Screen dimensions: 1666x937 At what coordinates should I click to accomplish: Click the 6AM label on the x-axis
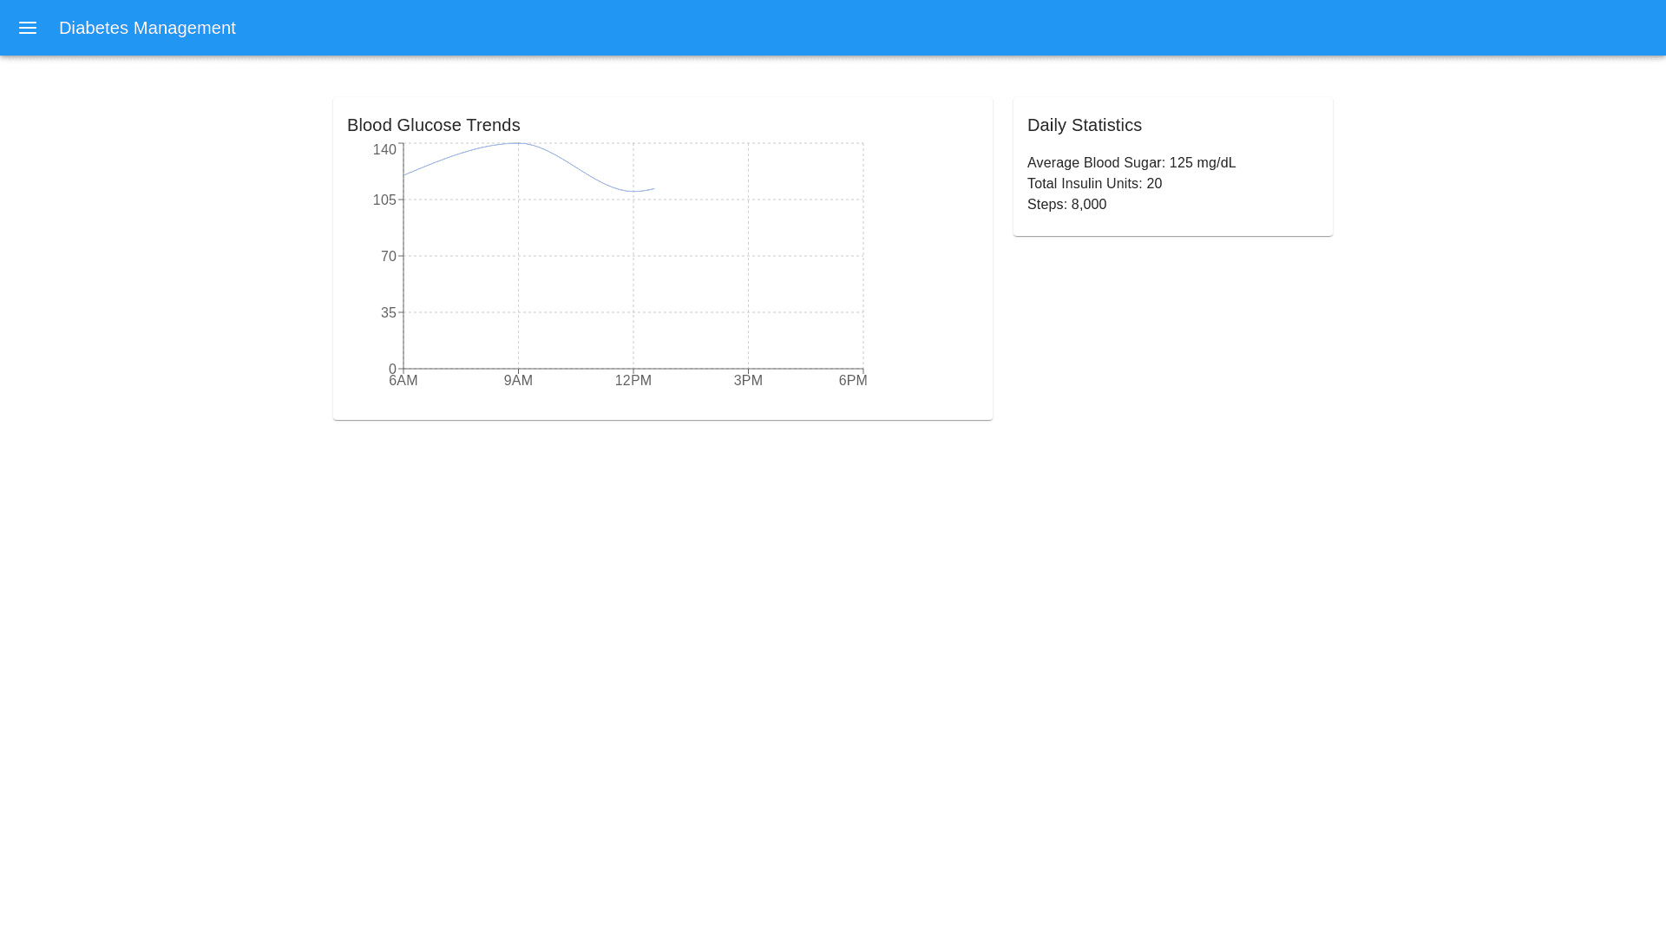pos(403,381)
